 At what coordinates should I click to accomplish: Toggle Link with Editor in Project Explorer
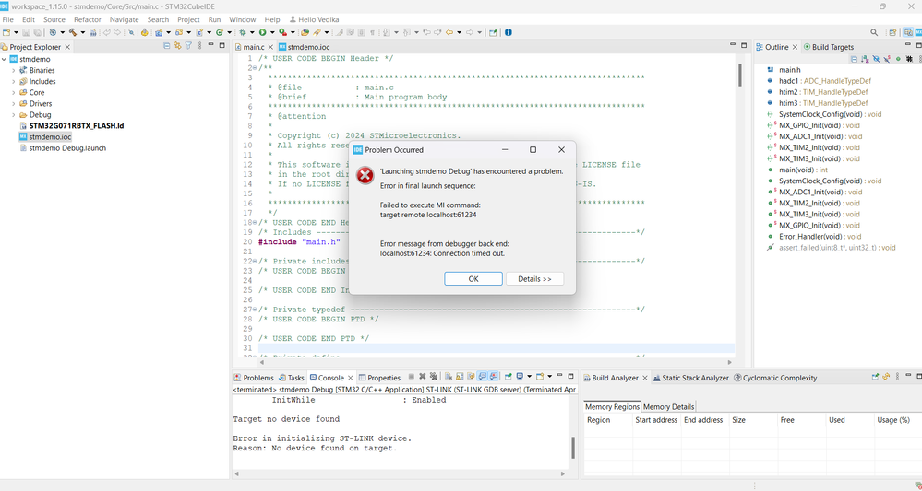click(x=177, y=46)
